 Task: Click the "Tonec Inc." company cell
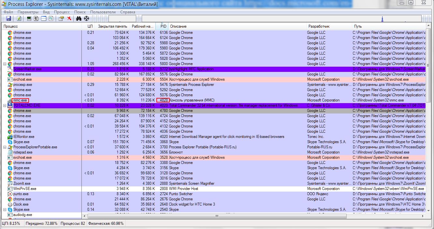[315, 137]
